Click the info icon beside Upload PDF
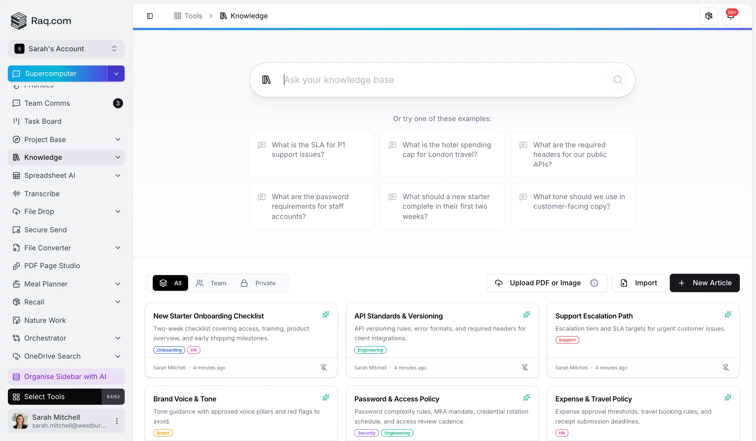Viewport: 756px width, 441px height. point(594,283)
